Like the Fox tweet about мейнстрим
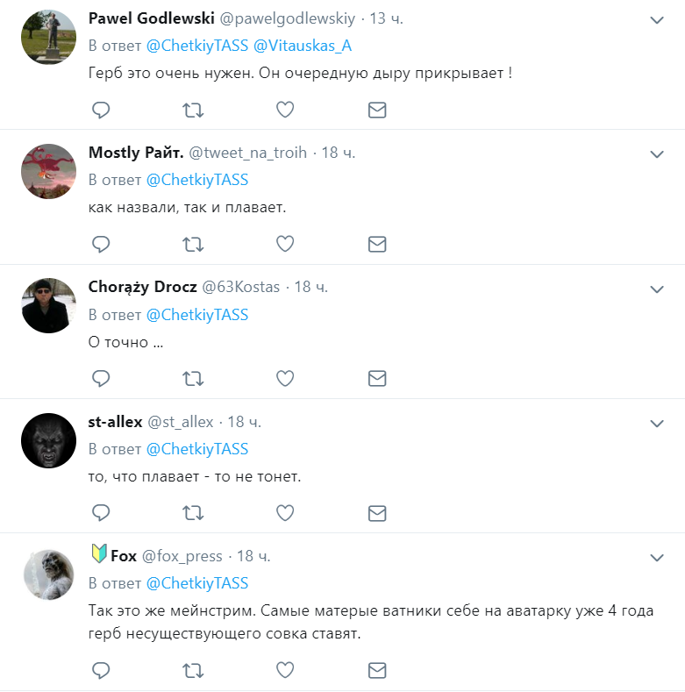Image resolution: width=685 pixels, height=692 pixels. [x=285, y=671]
